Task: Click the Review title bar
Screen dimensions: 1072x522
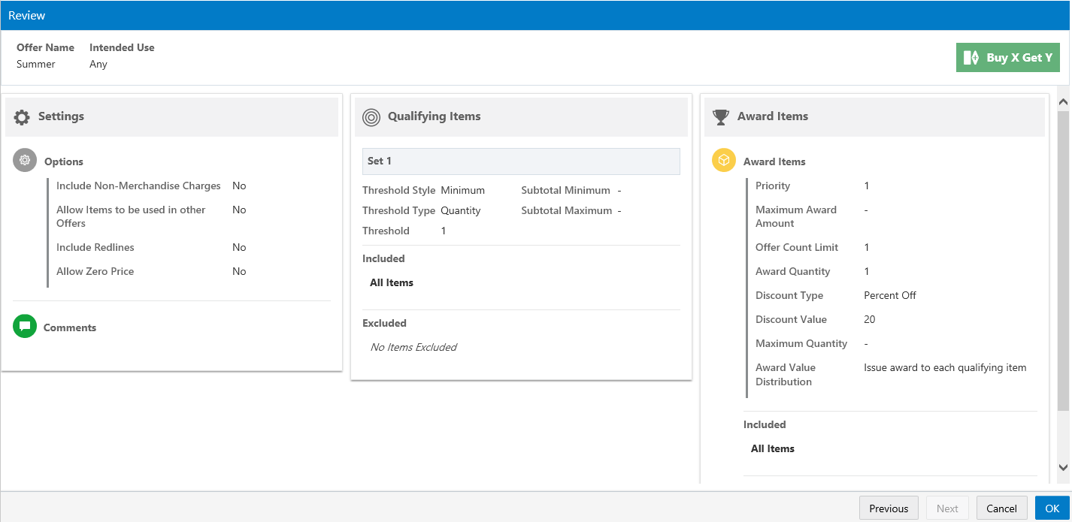Action: point(536,16)
